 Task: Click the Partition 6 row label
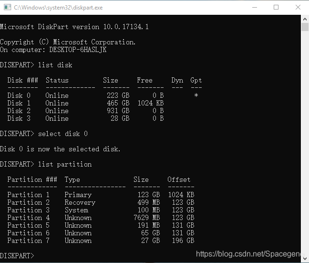29,233
